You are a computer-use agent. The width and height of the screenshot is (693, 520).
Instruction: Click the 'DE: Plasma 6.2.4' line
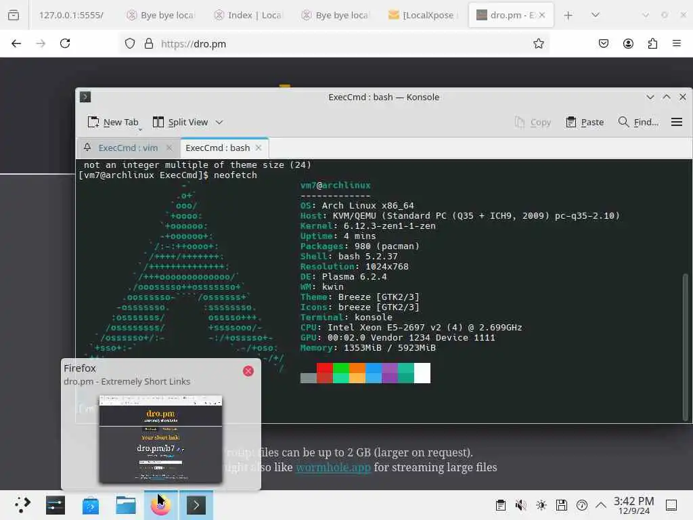point(343,277)
